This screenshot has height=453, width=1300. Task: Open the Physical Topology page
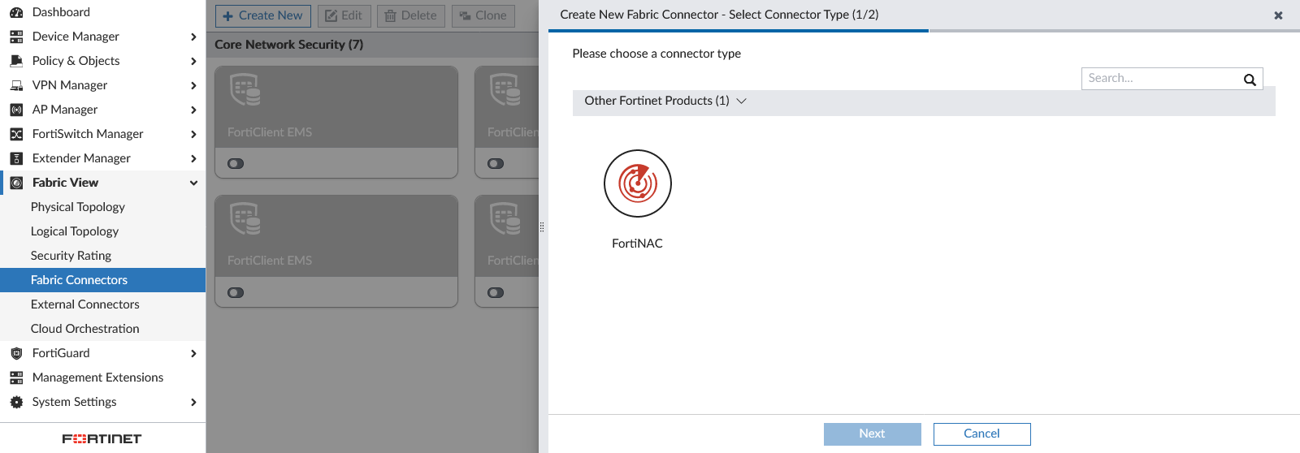tap(78, 207)
